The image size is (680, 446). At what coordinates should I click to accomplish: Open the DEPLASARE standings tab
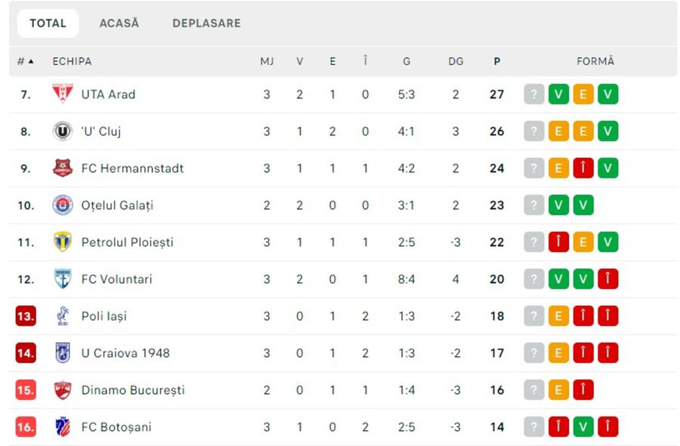pos(206,23)
